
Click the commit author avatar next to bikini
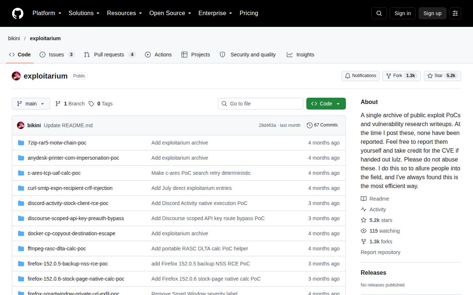pyautogui.click(x=21, y=125)
